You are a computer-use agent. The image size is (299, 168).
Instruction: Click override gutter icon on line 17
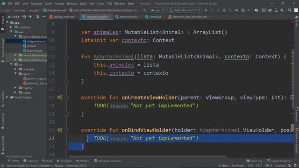click(59, 98)
